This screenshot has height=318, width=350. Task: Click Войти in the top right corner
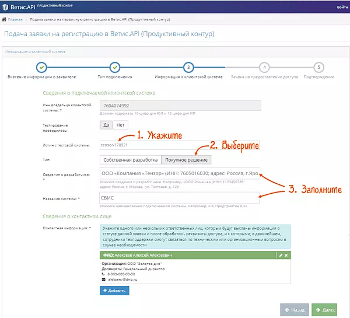coord(342,7)
